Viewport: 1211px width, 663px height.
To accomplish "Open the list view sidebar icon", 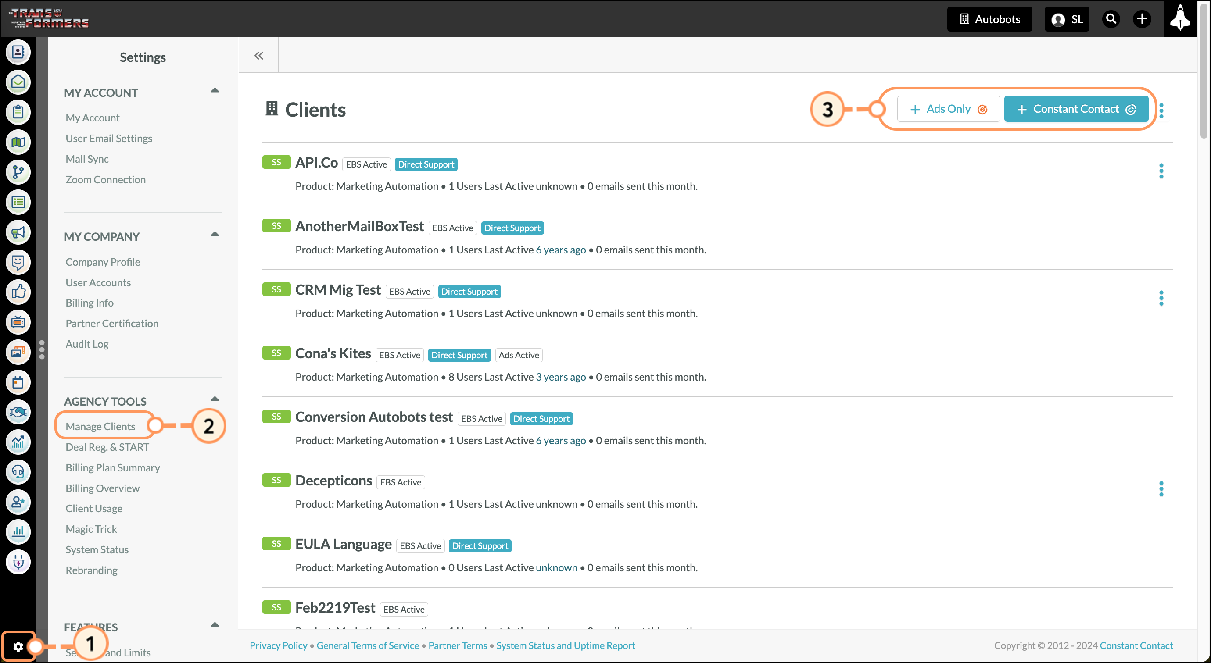I will 18,203.
